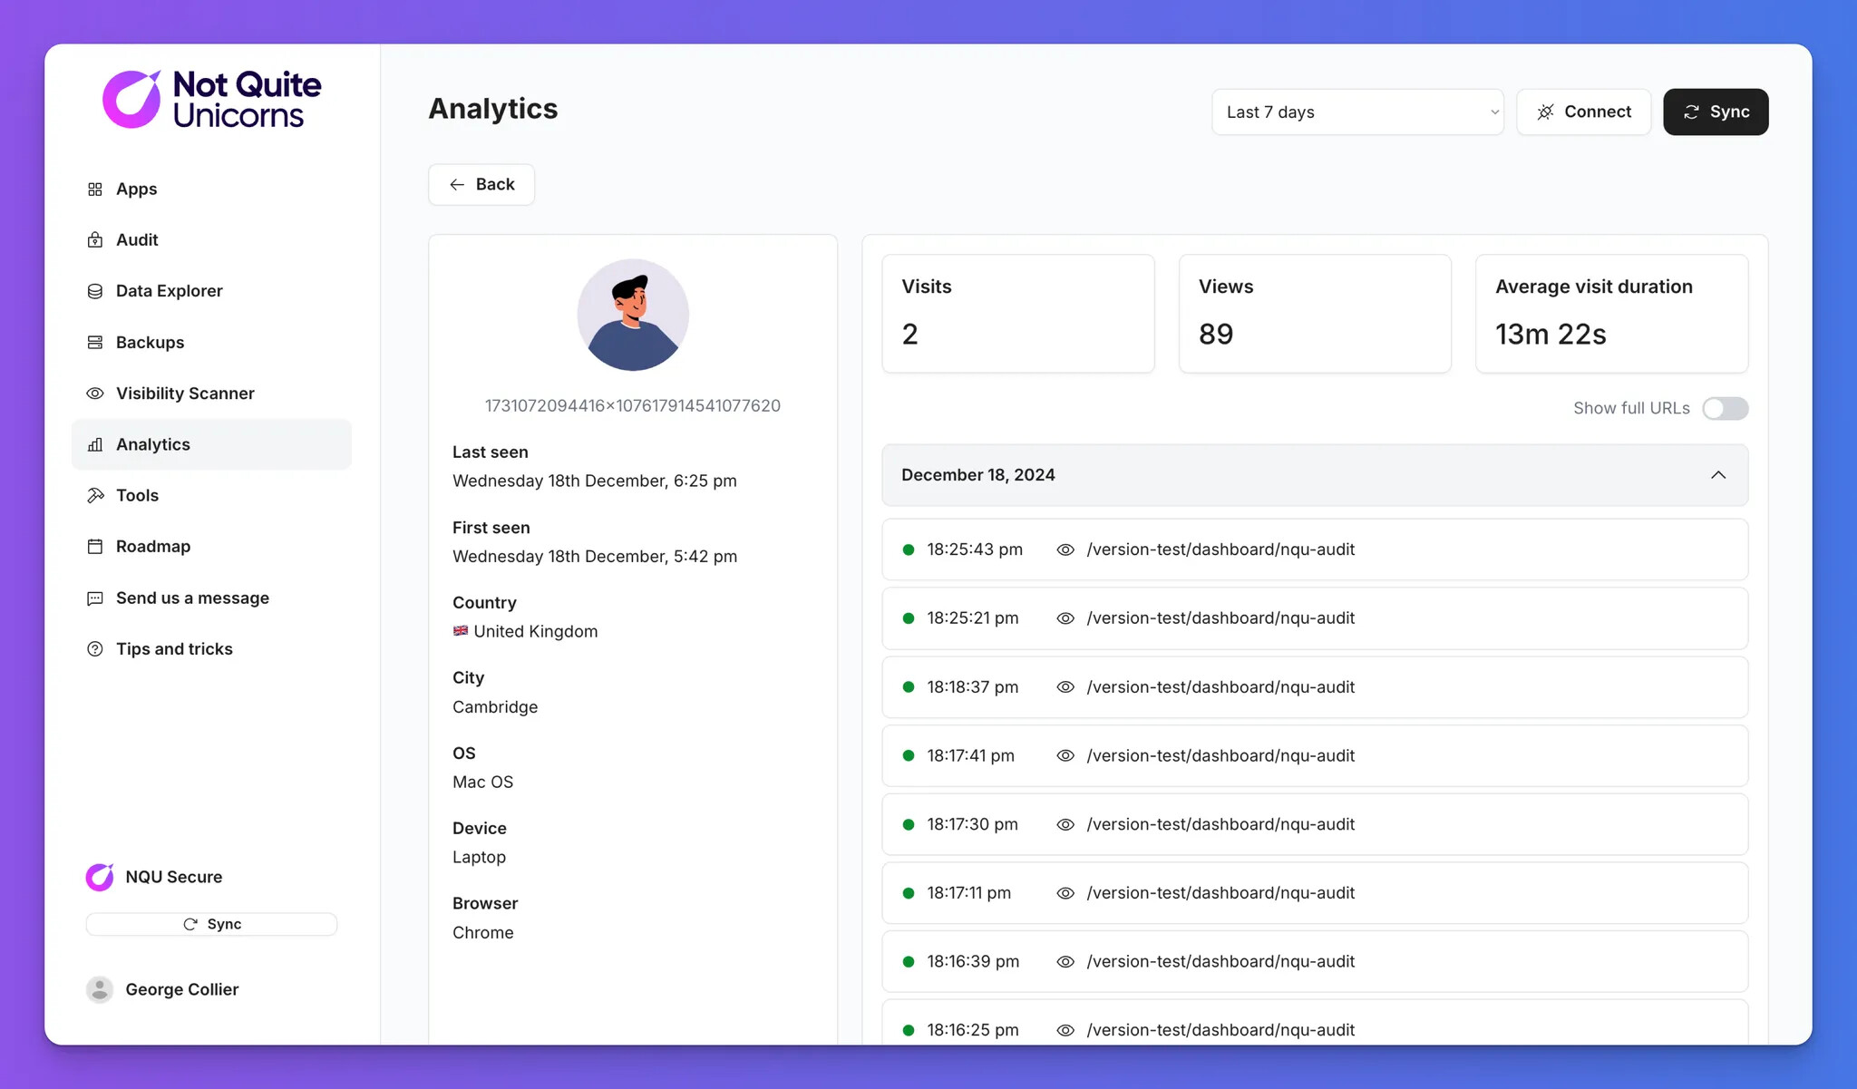This screenshot has height=1089, width=1857.
Task: Click the eye icon in the 18:25:21 pm row
Action: click(x=1065, y=618)
